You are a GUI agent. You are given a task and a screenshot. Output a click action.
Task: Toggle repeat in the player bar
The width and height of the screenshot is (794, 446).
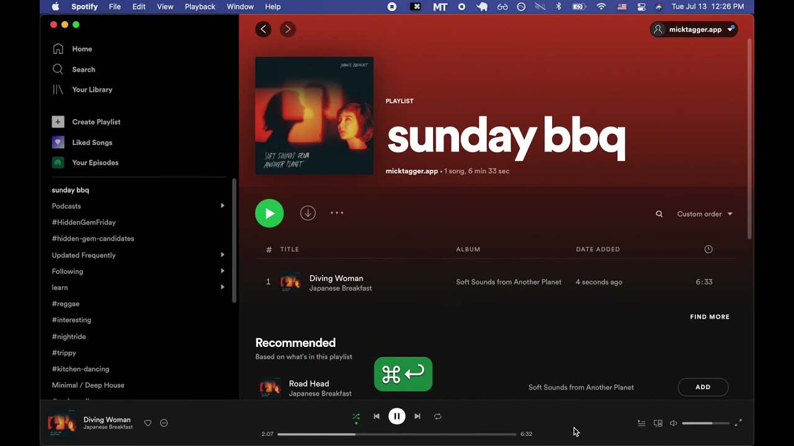(x=438, y=416)
